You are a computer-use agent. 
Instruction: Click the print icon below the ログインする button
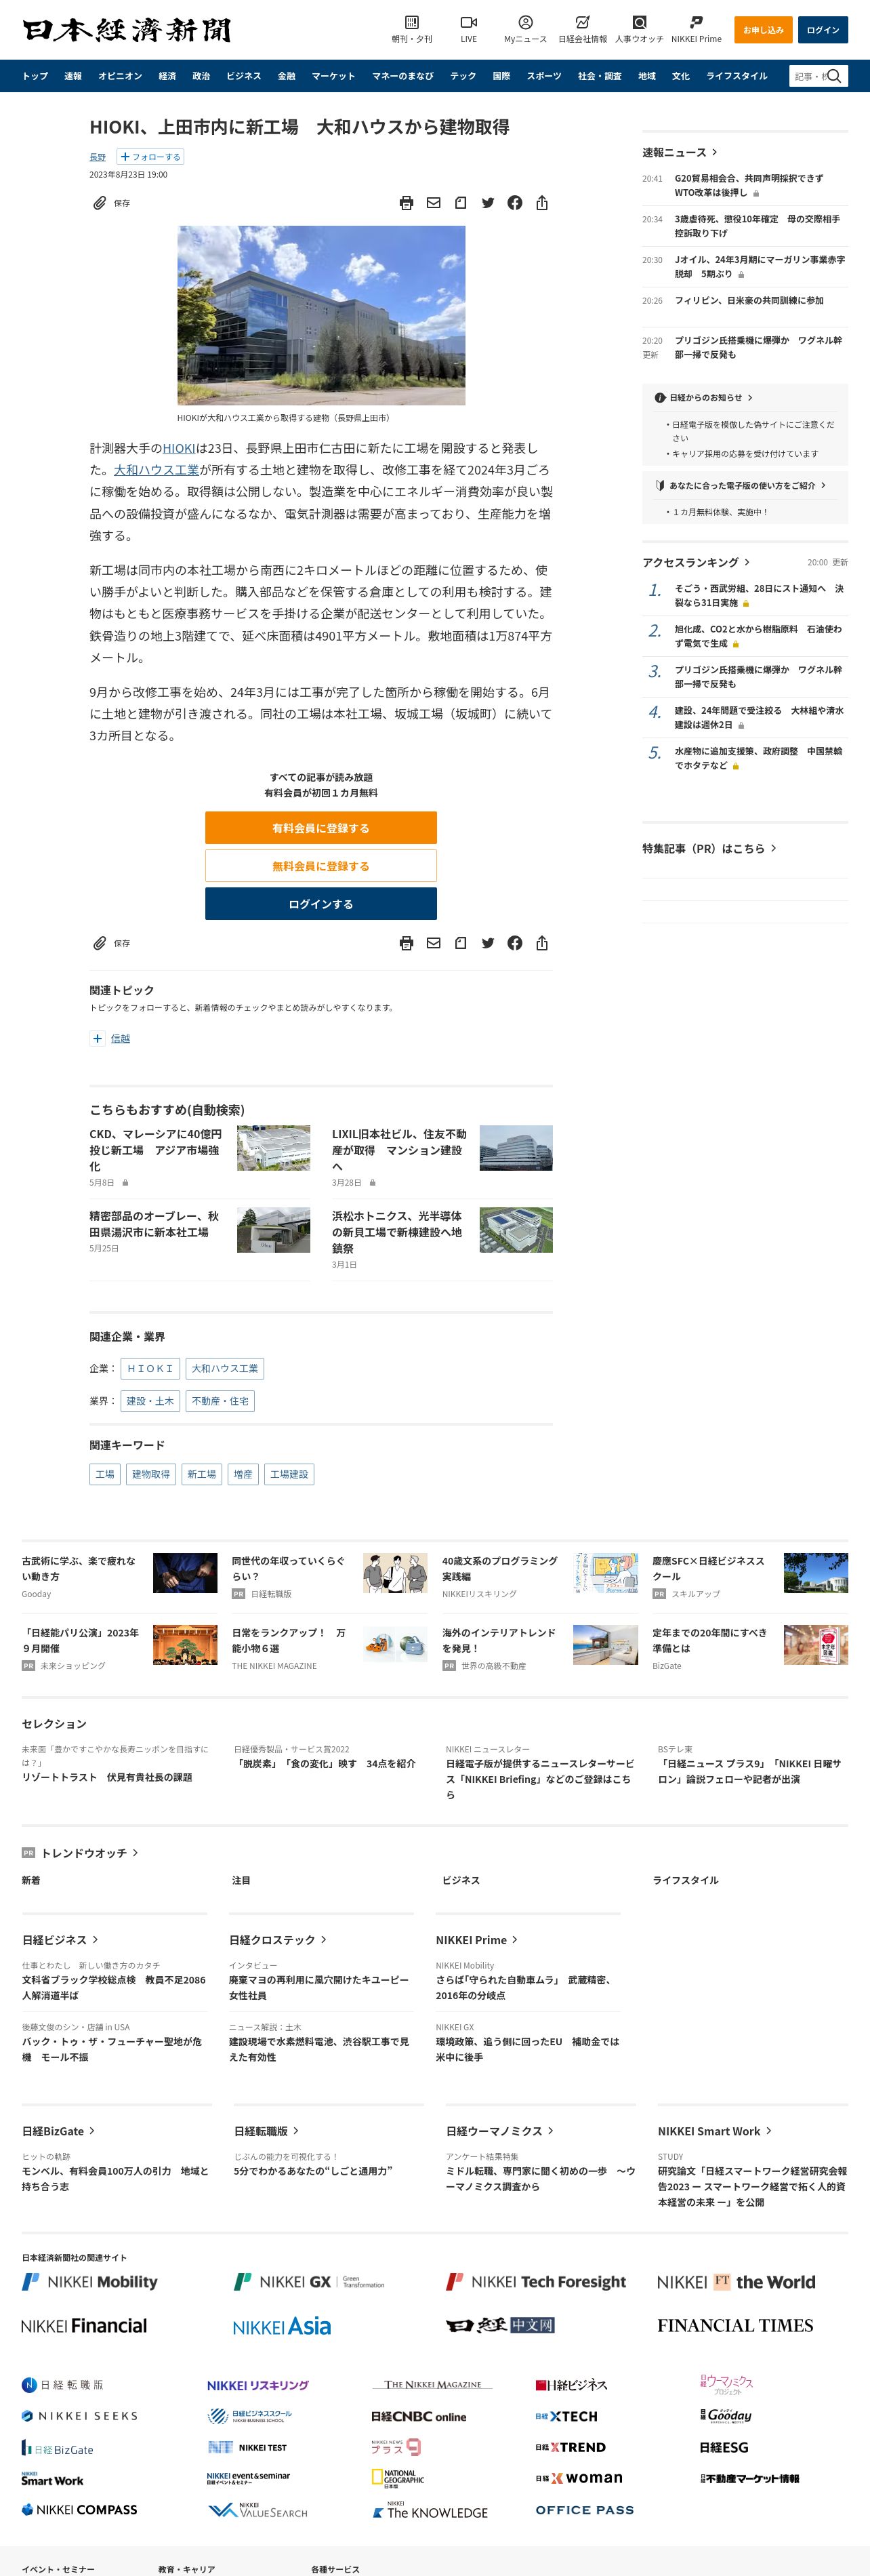[406, 943]
